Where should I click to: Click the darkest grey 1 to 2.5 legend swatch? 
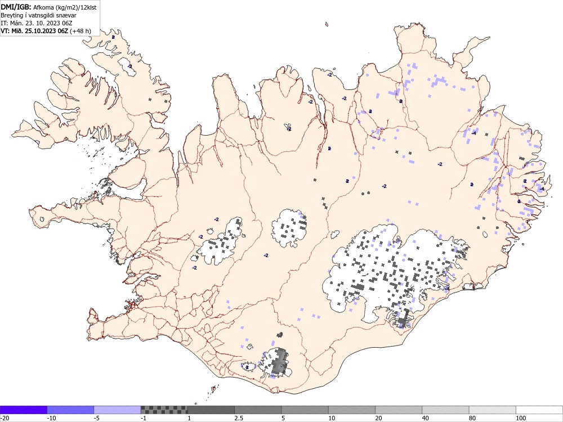click(211, 410)
